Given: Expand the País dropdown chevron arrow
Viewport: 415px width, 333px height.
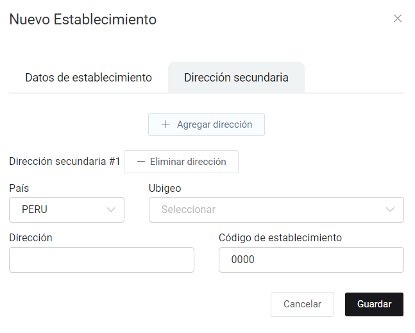Looking at the screenshot, I should (x=111, y=210).
